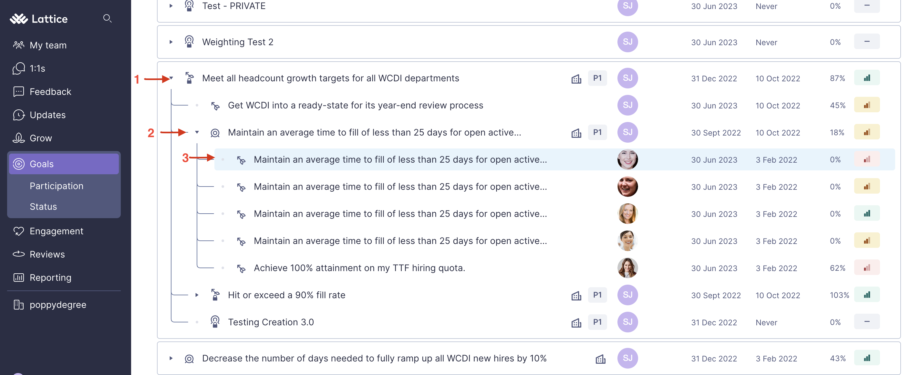This screenshot has height=375, width=921.
Task: Click the Grow leaf icon in sidebar
Action: point(19,138)
